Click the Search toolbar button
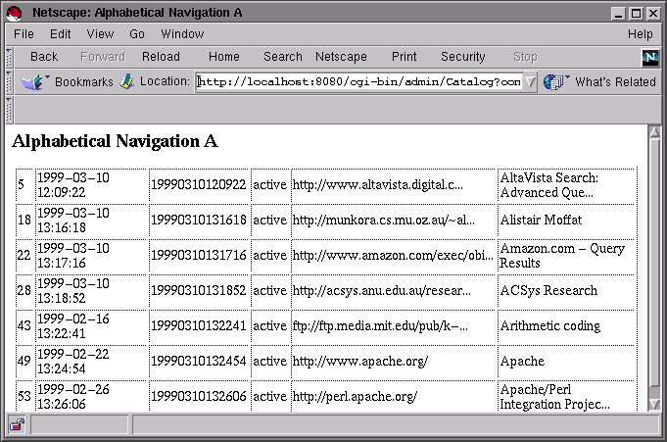The width and height of the screenshot is (667, 442). (x=282, y=57)
